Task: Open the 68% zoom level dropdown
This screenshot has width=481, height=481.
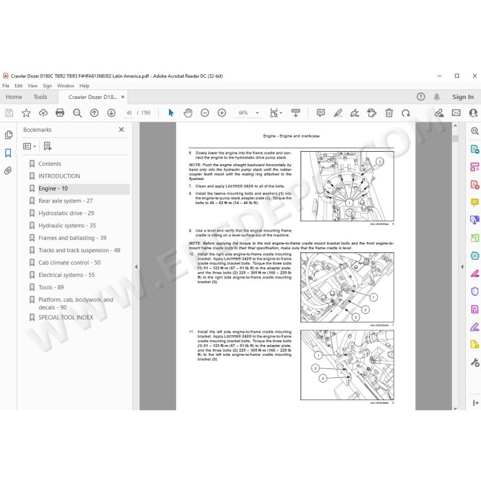Action: 258,113
